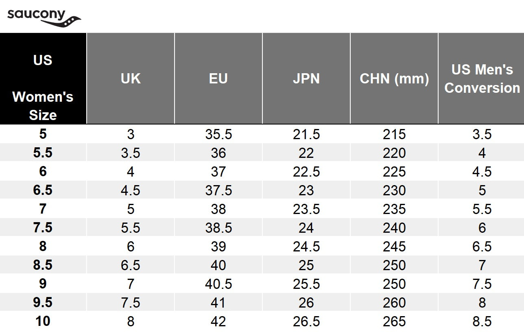The image size is (524, 332).
Task: Click JPN value 26.5
Action: (306, 321)
